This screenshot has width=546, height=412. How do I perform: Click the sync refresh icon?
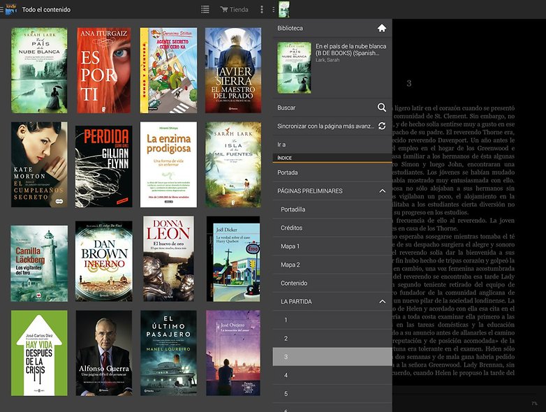tap(382, 126)
